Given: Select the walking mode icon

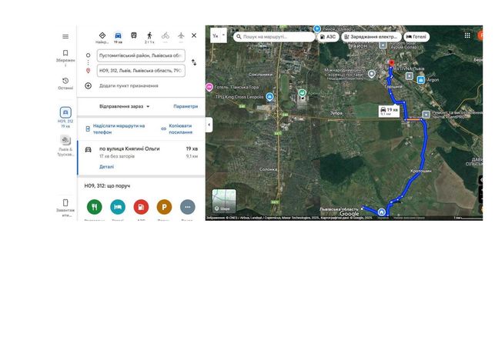Looking at the screenshot, I should point(149,35).
